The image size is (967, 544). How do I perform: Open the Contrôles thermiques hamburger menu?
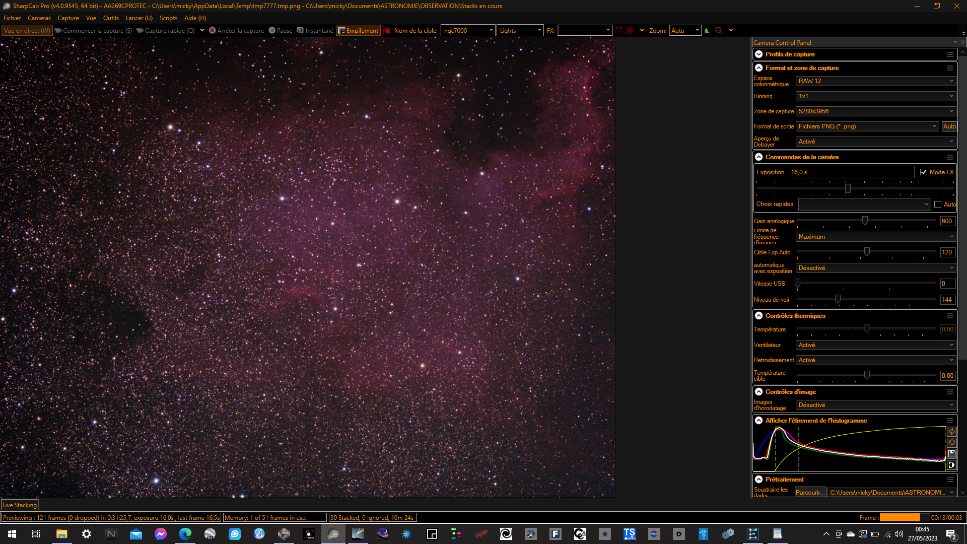point(950,316)
